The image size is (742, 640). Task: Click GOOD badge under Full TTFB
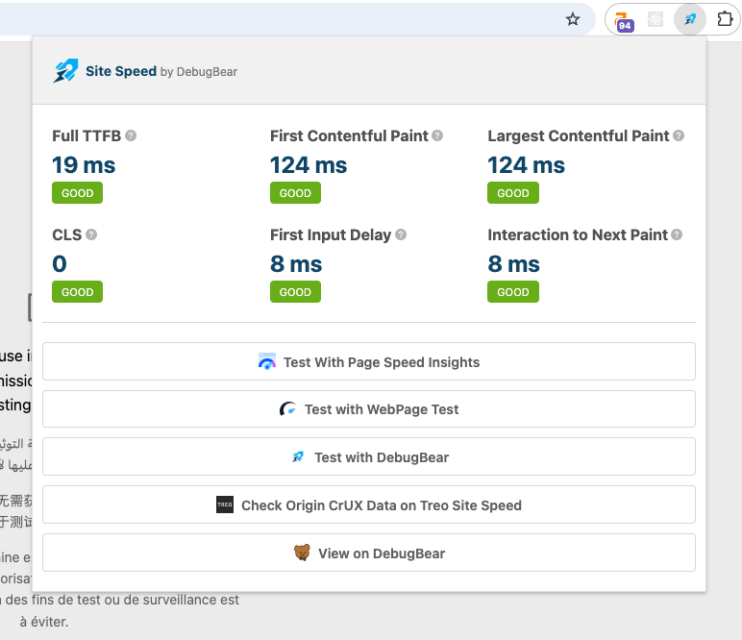point(77,193)
